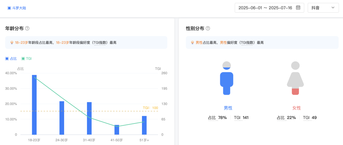Toggle the 斗罗大陆 keyword checkbox

9,8
